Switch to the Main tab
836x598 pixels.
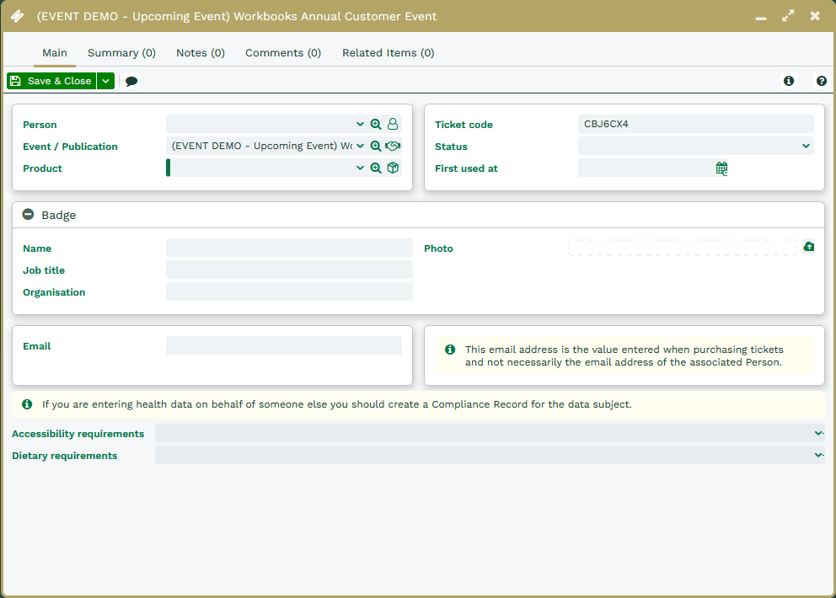pyautogui.click(x=55, y=53)
